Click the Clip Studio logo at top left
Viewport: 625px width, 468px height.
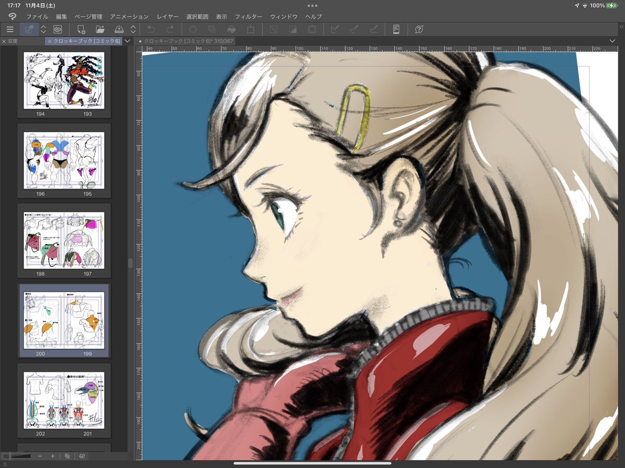(12, 17)
